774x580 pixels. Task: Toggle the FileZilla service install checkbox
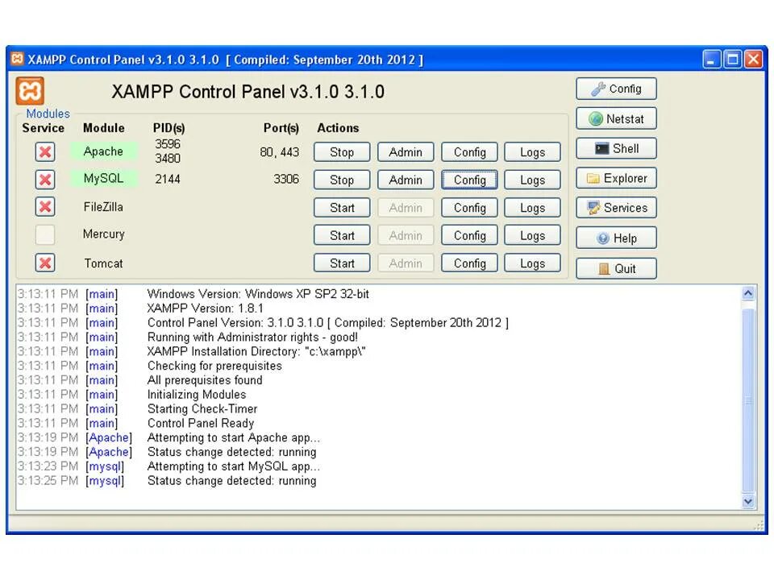tap(45, 207)
